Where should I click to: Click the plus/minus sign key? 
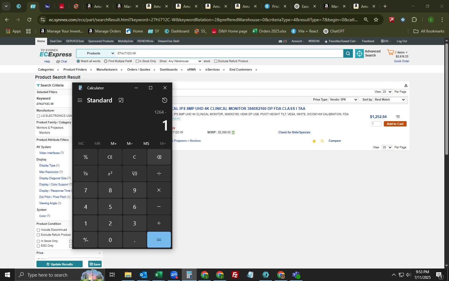click(x=86, y=240)
